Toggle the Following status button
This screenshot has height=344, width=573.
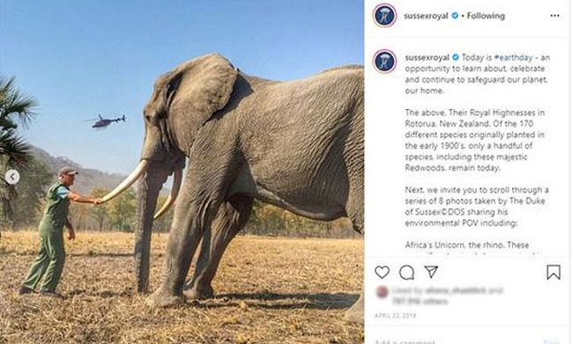486,16
